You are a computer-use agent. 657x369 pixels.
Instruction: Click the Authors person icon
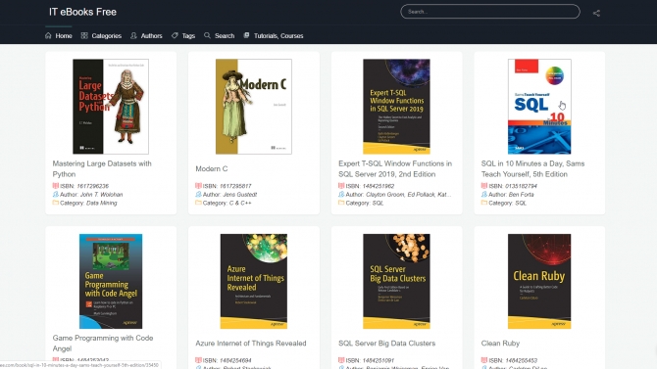click(133, 35)
